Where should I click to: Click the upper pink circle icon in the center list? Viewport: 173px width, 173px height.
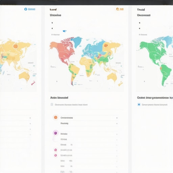coord(55,150)
